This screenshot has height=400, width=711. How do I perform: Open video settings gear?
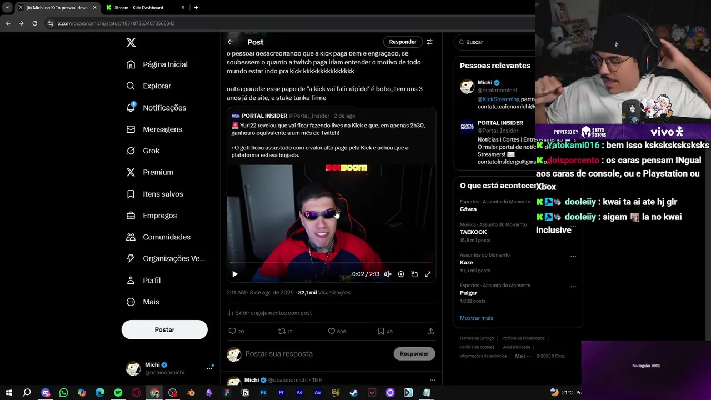pyautogui.click(x=401, y=274)
